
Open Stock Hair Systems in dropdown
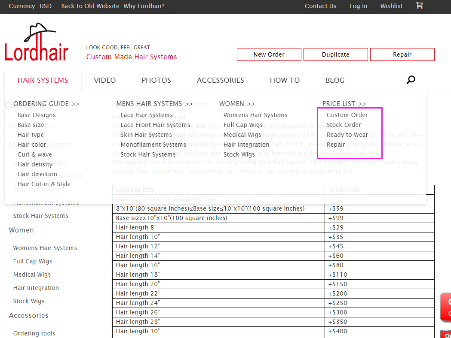[148, 154]
